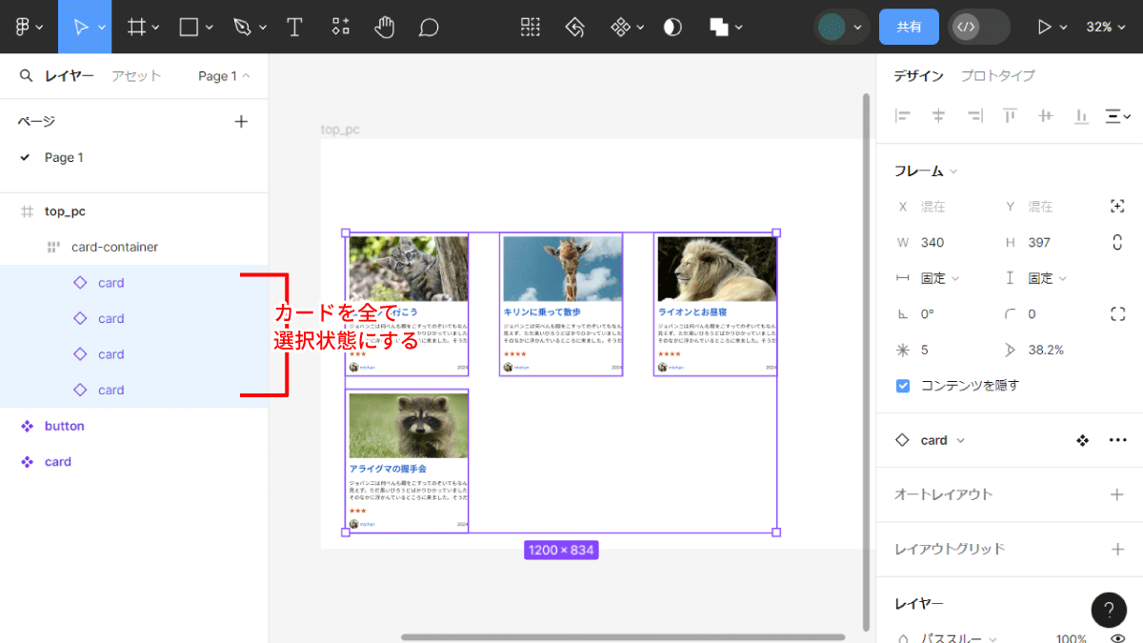Go to main component of card
1143x643 pixels.
pos(1082,440)
